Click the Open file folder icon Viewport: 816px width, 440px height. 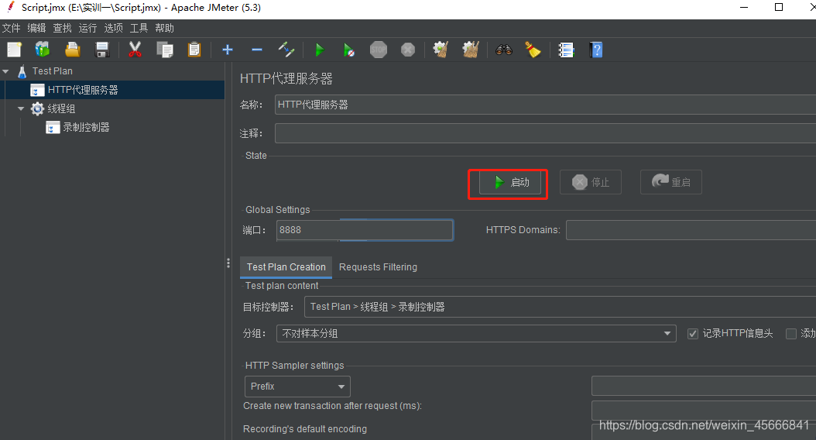72,50
